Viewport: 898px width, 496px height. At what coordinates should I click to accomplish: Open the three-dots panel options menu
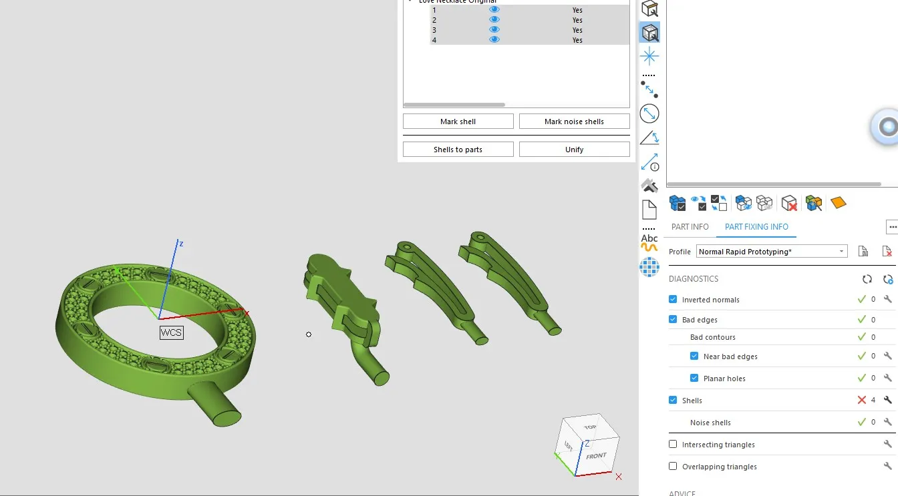click(892, 228)
